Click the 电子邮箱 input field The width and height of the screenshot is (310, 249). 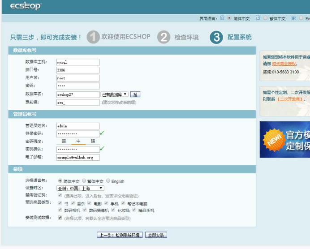click(x=78, y=157)
